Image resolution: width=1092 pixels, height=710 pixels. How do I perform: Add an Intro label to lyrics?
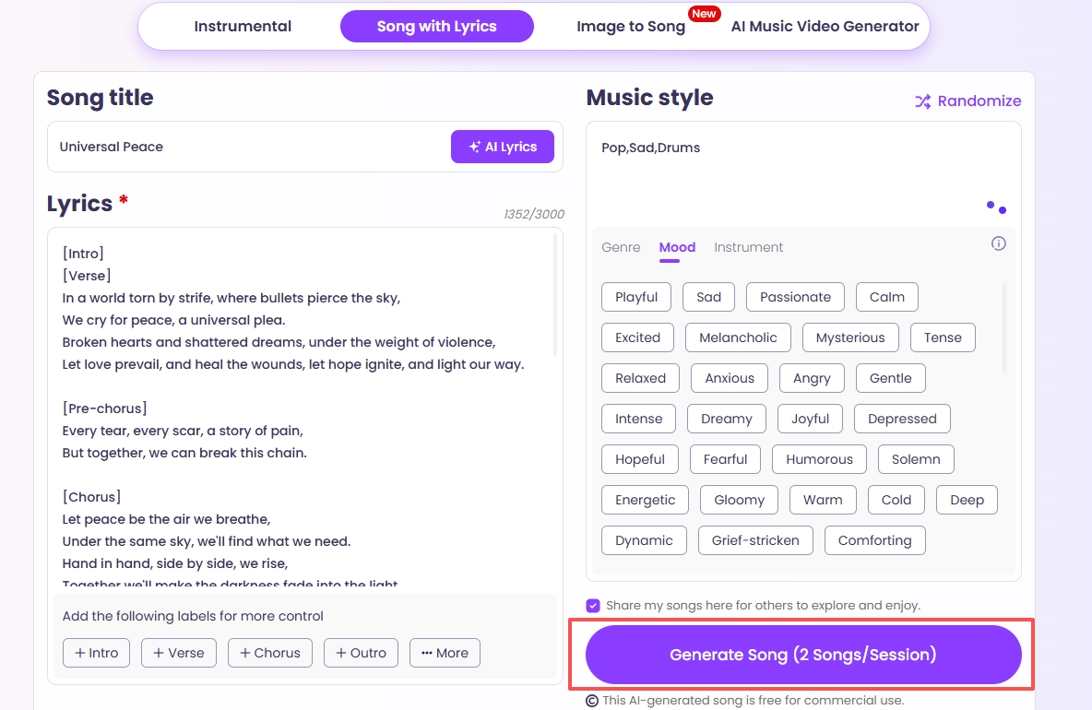(x=96, y=652)
